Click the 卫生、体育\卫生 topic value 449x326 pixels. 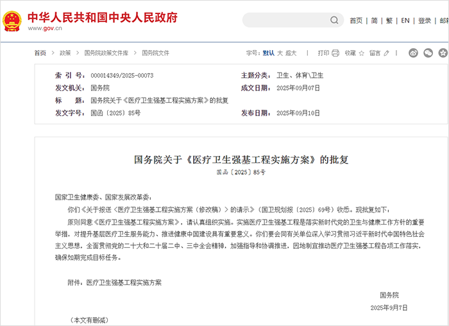click(x=300, y=76)
